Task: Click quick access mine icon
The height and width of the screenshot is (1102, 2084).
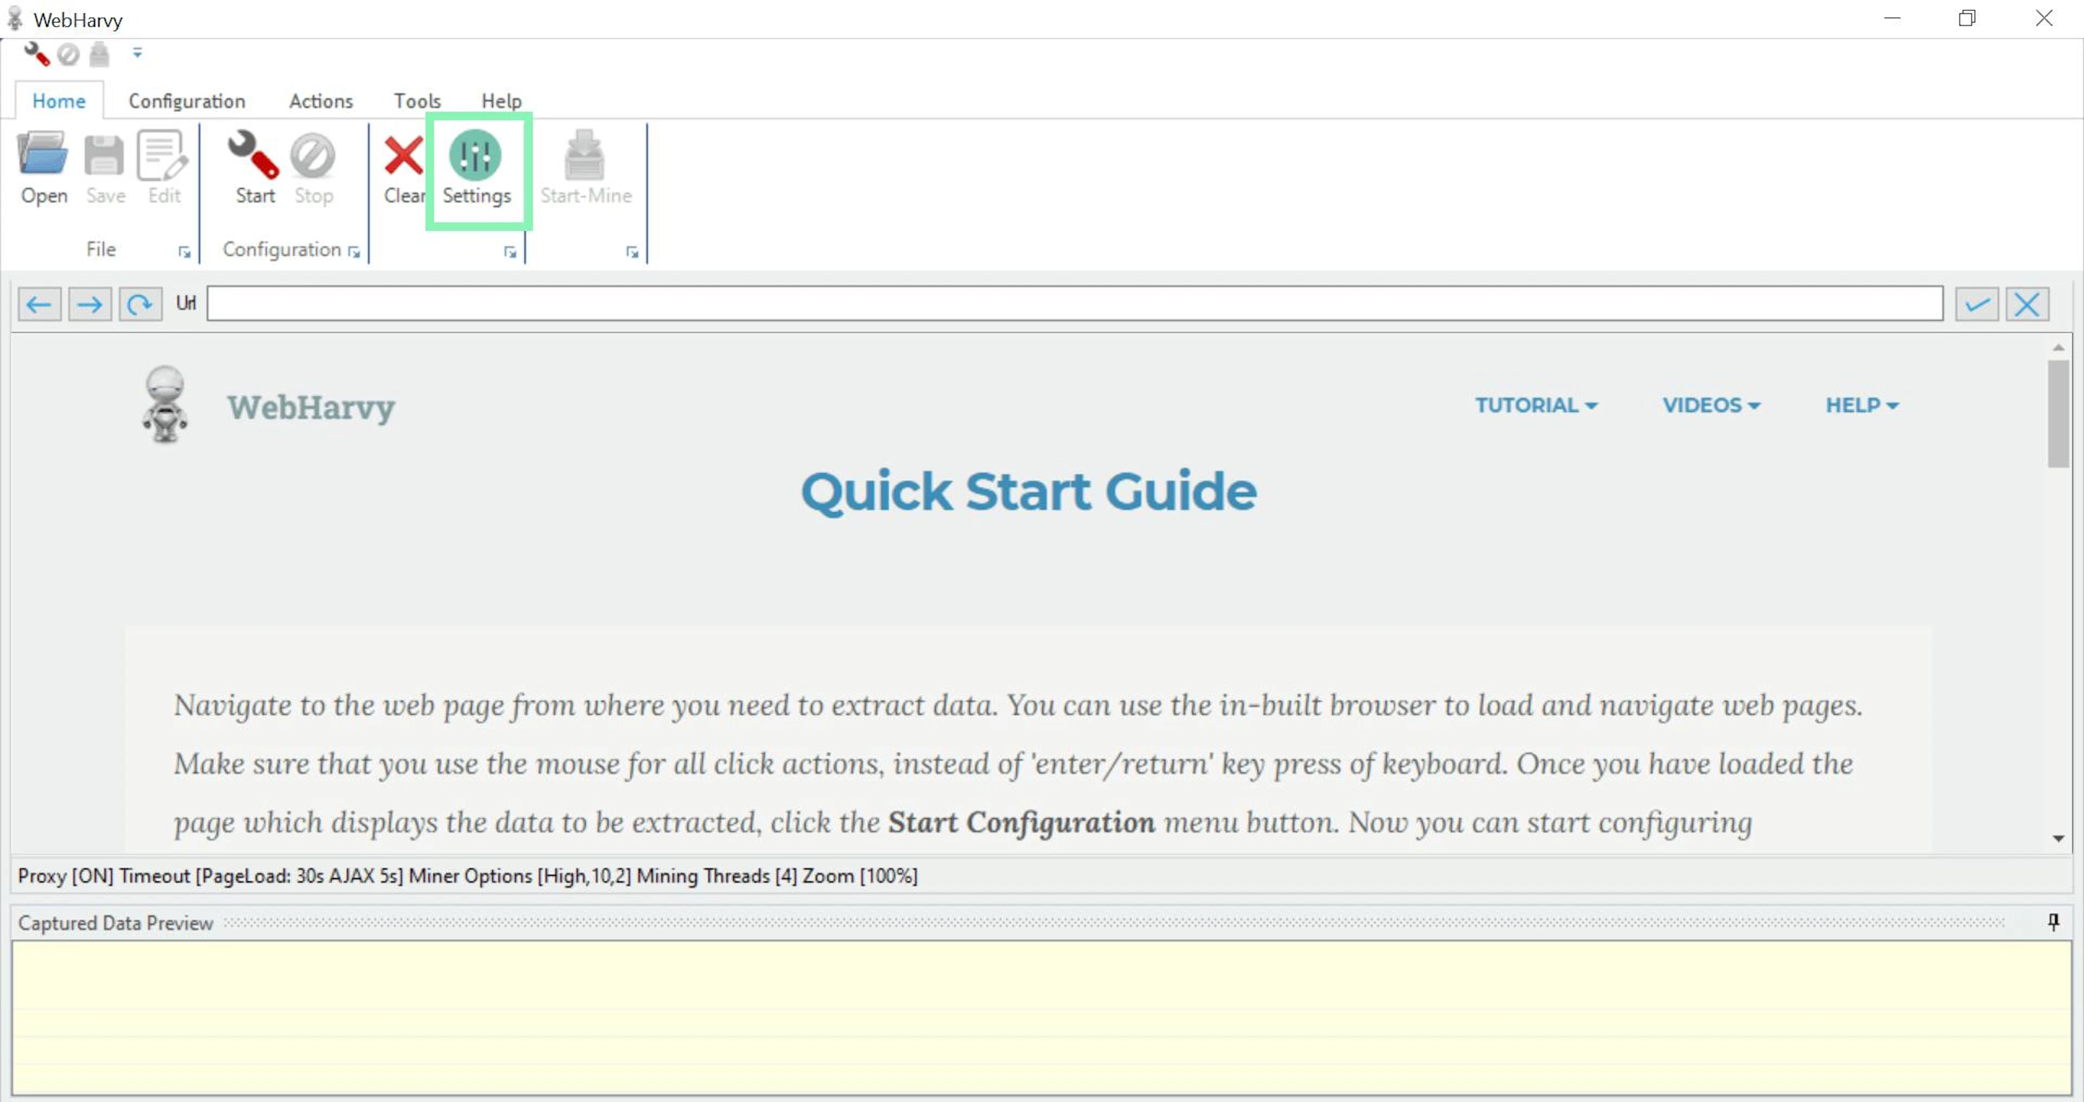Action: coord(99,54)
